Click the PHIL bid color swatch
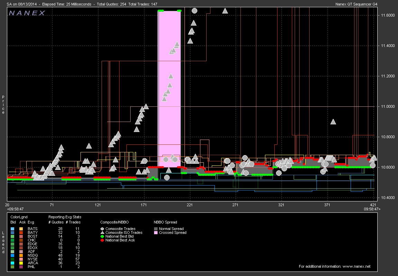Viewport: 398px width, 276px height. tap(12, 267)
